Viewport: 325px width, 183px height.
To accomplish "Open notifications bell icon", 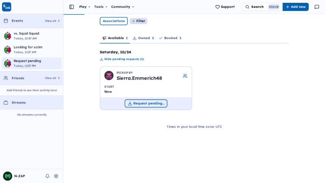I will click(48, 176).
